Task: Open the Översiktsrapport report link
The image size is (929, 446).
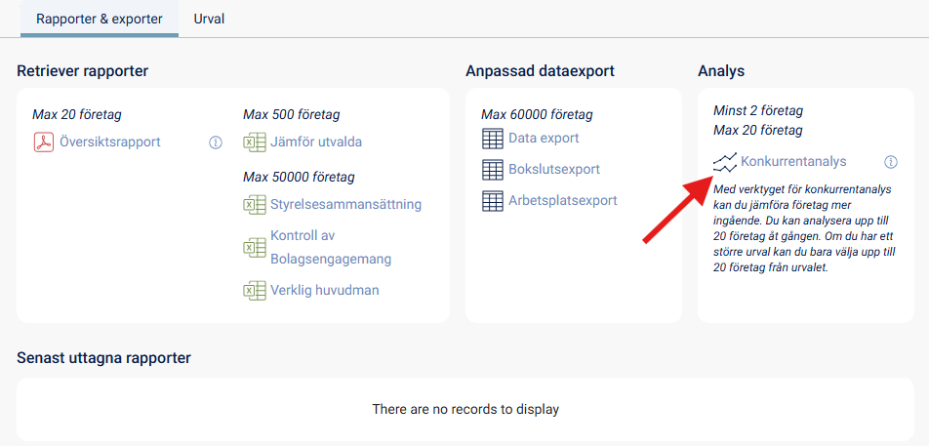Action: tap(111, 142)
